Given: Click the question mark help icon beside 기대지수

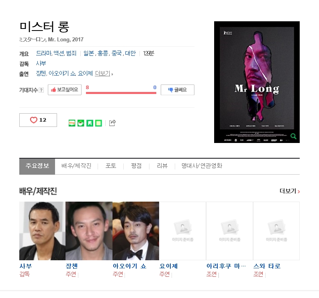Looking at the screenshot, I should click(x=41, y=90).
